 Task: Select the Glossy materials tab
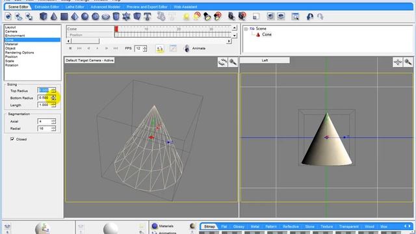pos(239,227)
